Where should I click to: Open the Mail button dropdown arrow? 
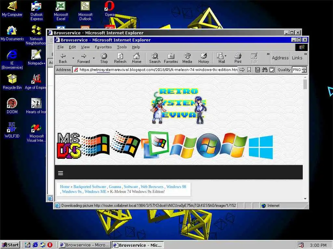(x=226, y=56)
